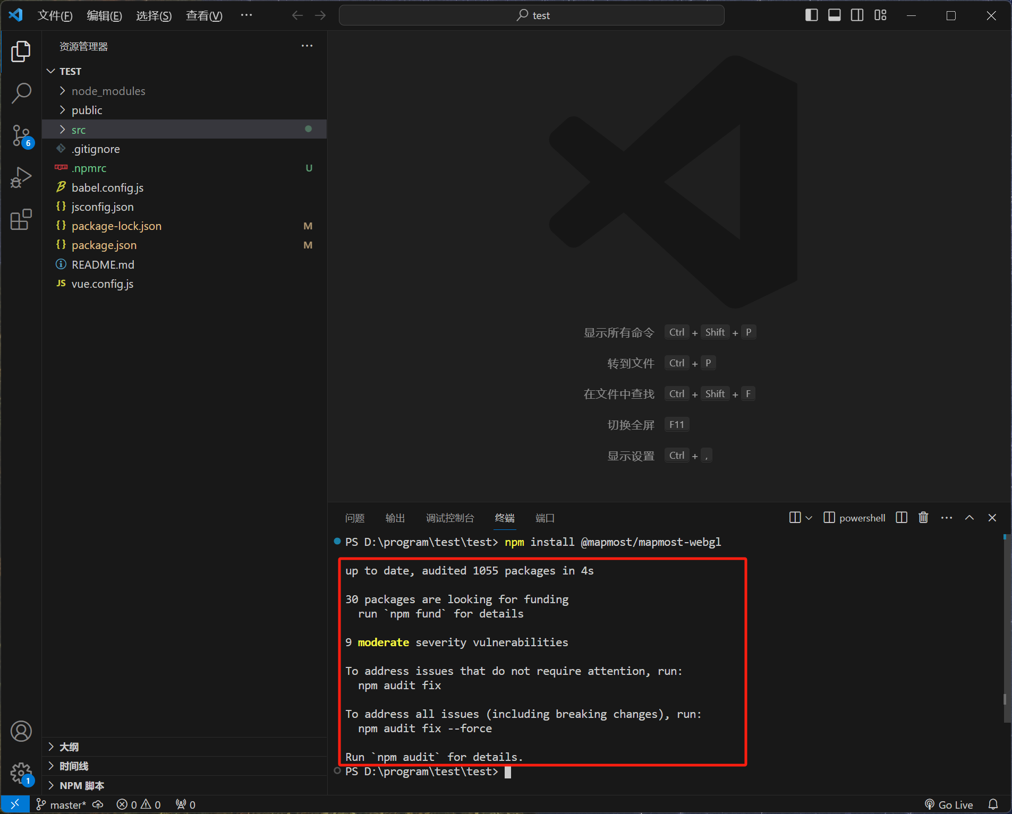The height and width of the screenshot is (814, 1012).
Task: Select the powershell terminal label
Action: [x=854, y=518]
